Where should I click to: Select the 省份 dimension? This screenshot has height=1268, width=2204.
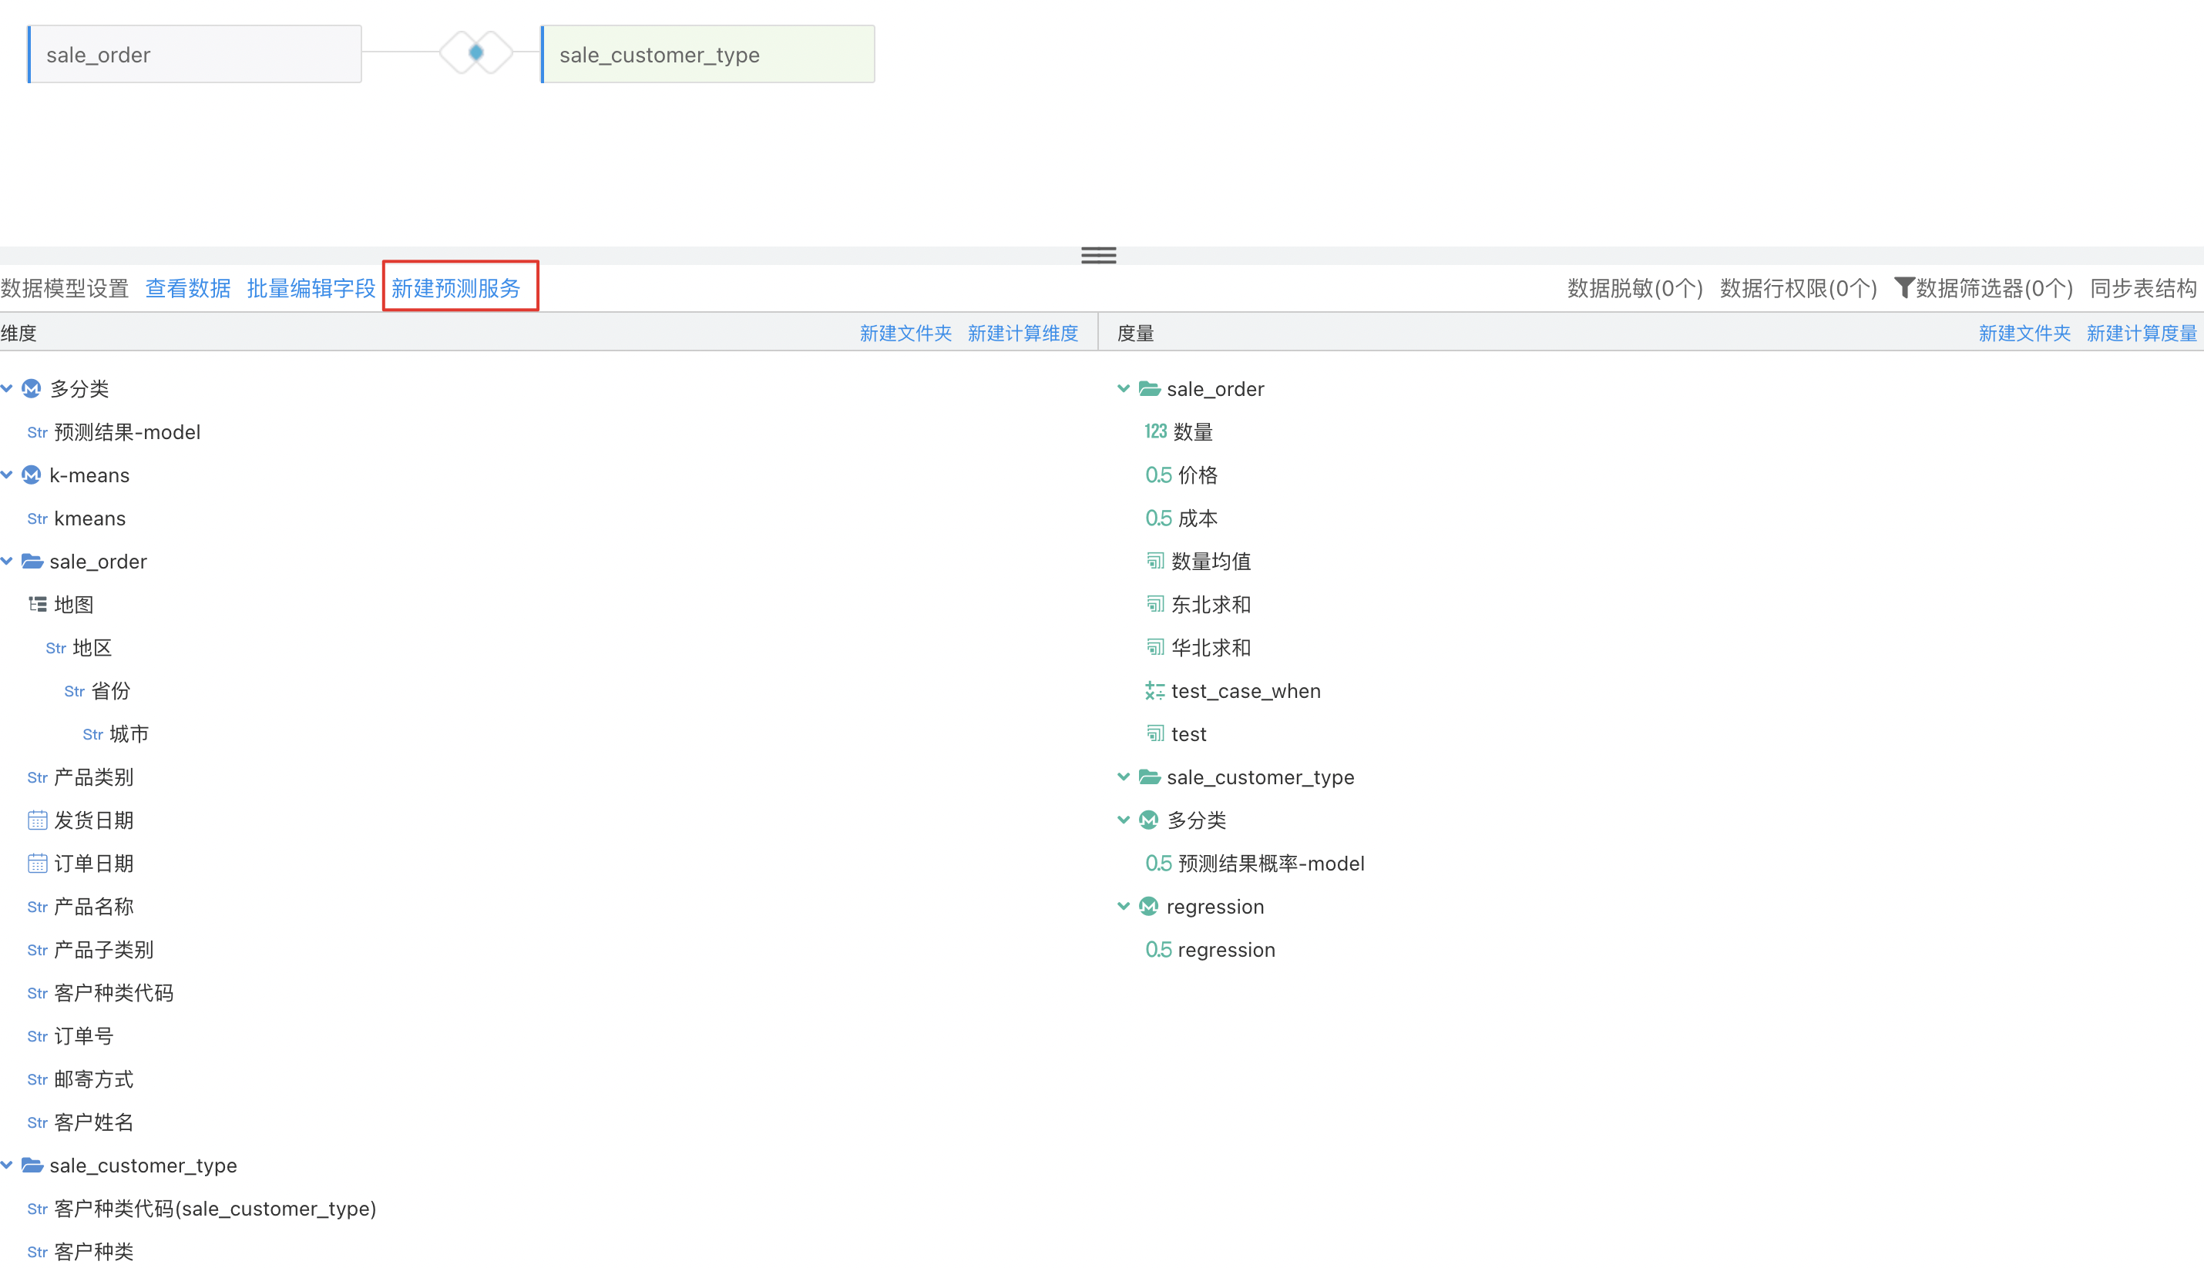click(x=111, y=690)
